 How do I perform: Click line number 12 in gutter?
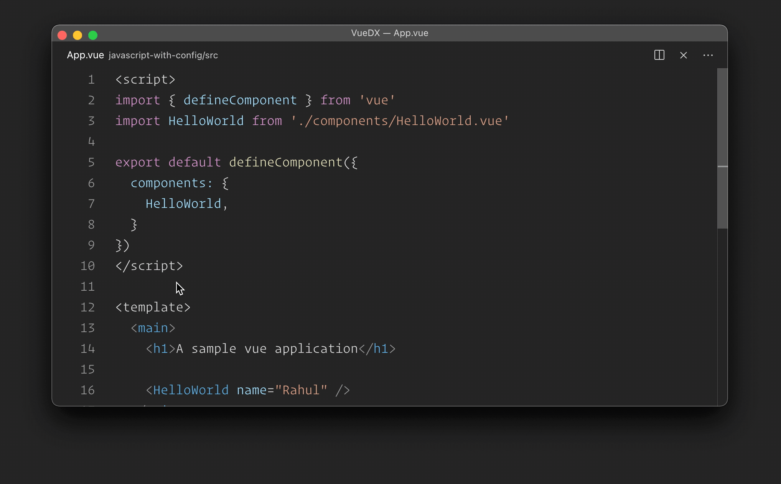click(x=87, y=307)
